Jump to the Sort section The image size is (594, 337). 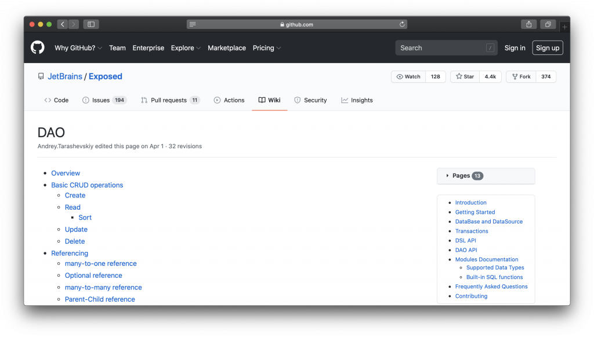85,218
